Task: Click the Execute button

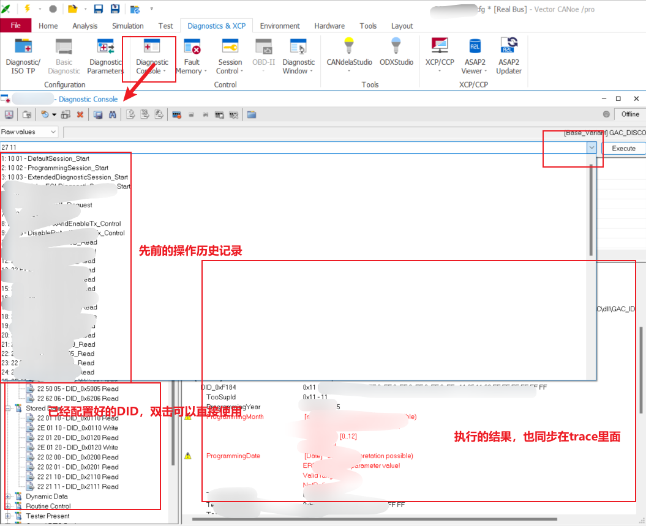Action: point(623,148)
